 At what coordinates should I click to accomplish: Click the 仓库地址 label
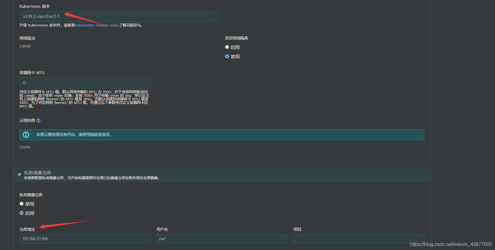coord(27,229)
